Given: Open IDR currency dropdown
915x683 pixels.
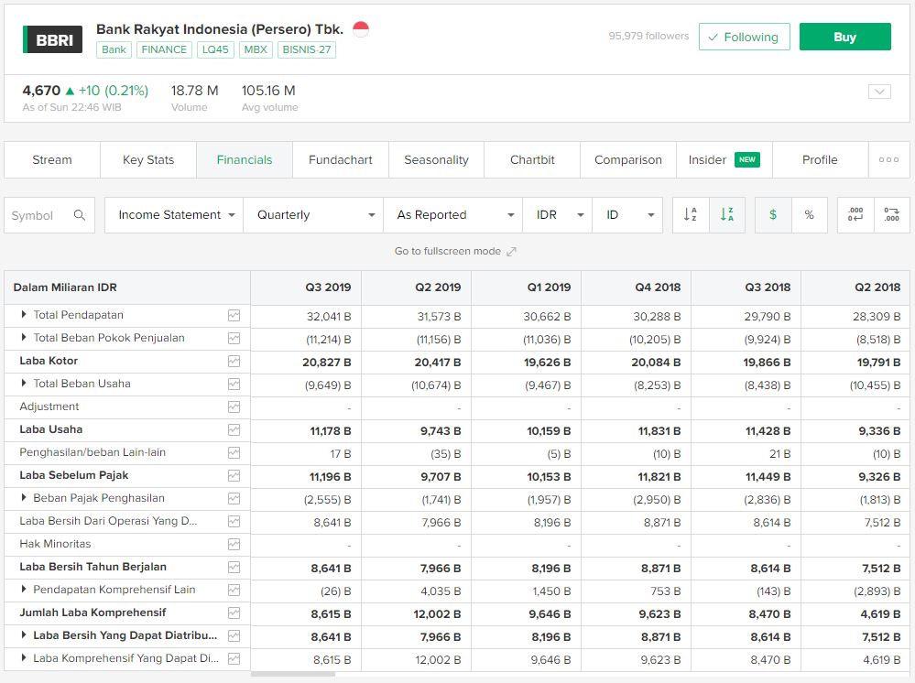Looking at the screenshot, I should click(557, 214).
